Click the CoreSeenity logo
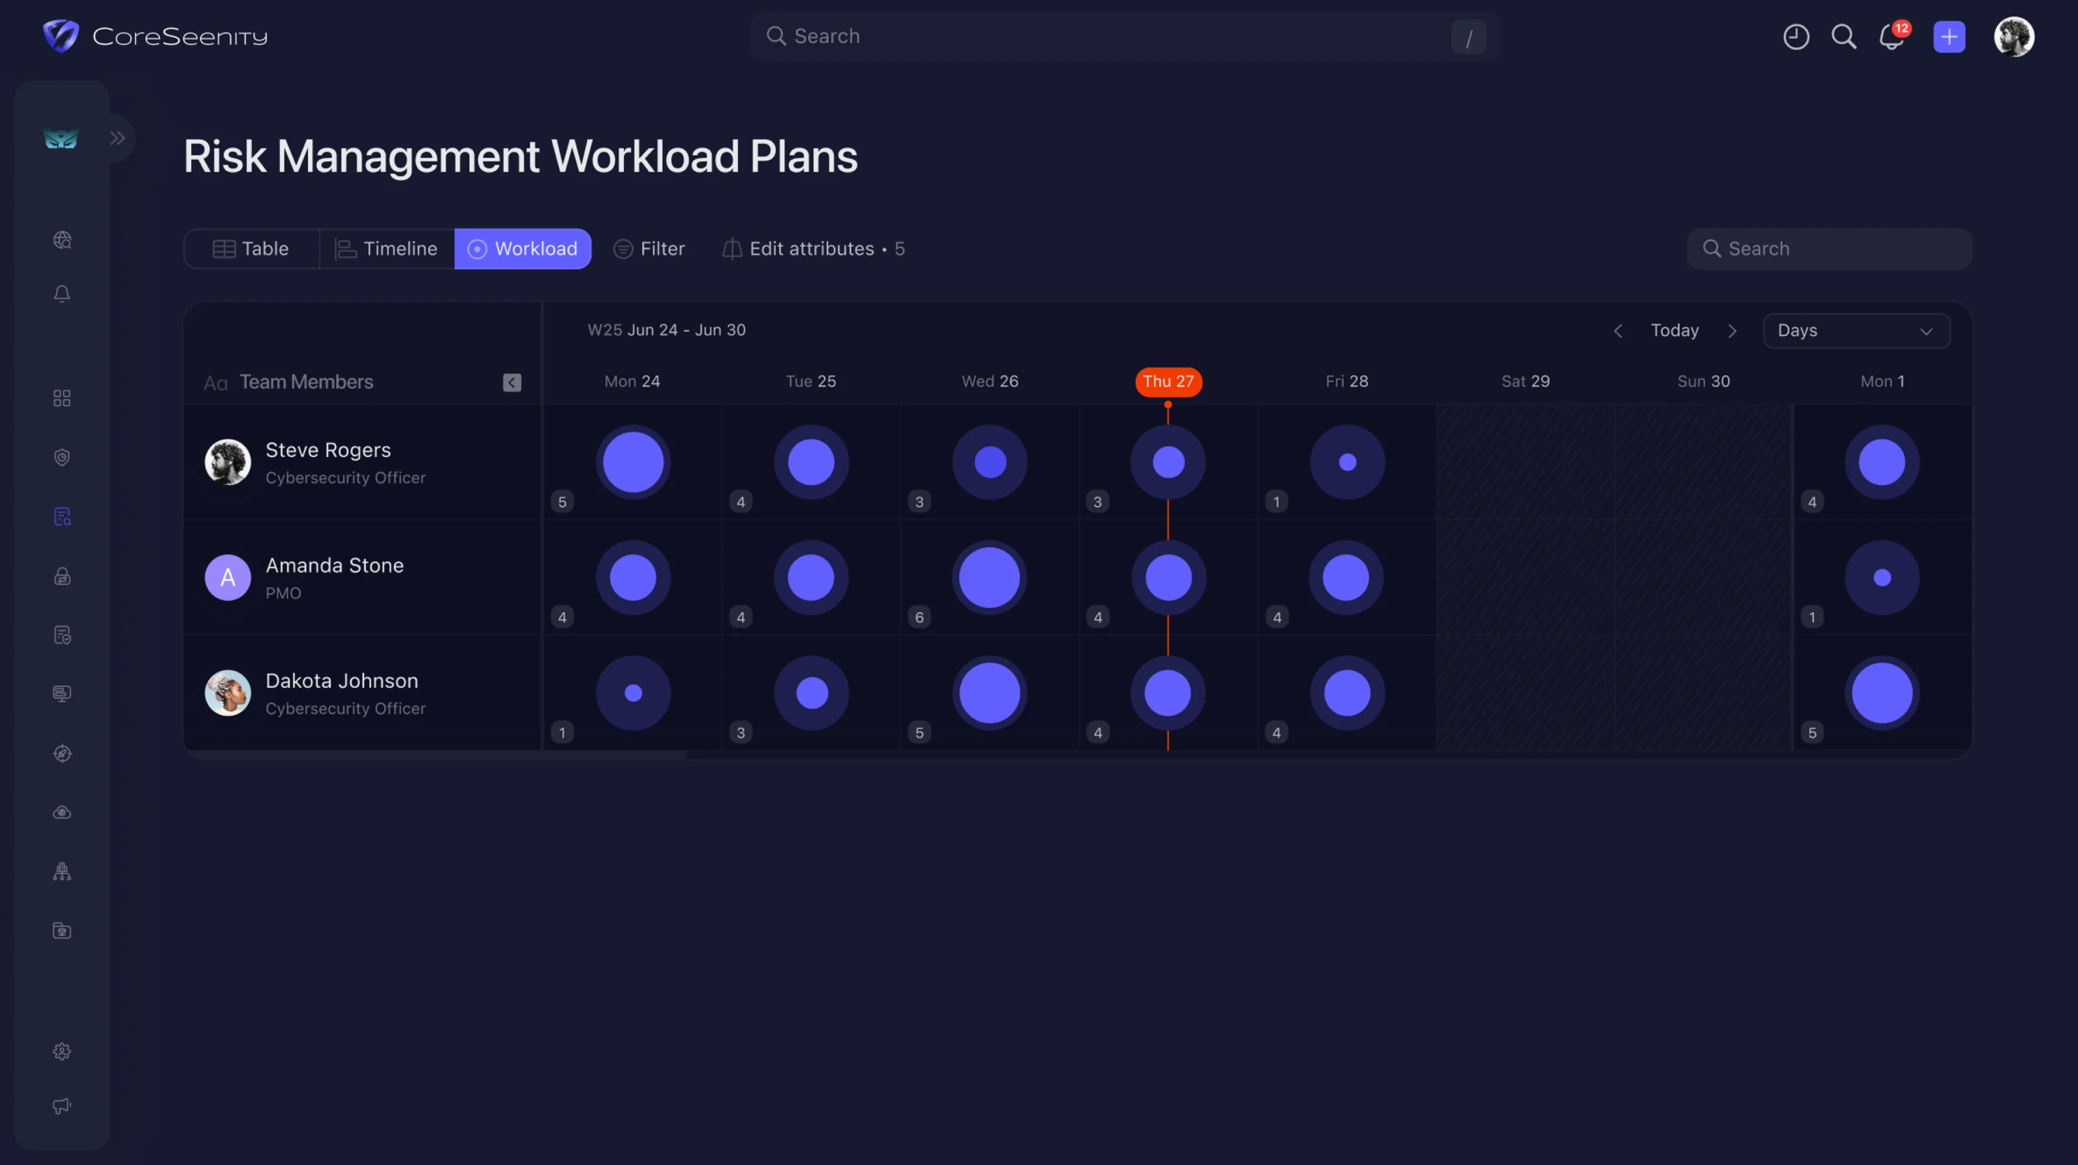 coord(155,36)
